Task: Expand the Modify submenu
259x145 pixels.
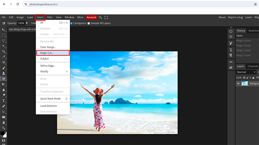Action: 53,72
